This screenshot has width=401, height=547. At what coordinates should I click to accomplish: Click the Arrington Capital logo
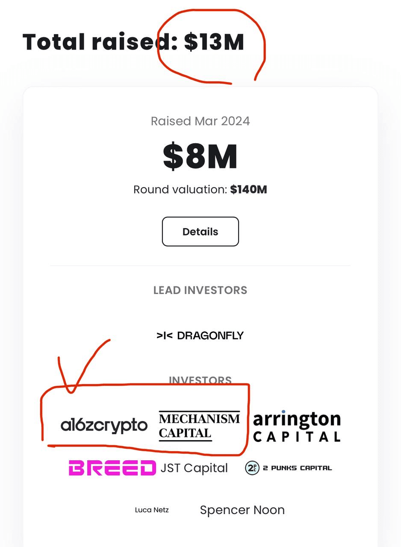[297, 426]
